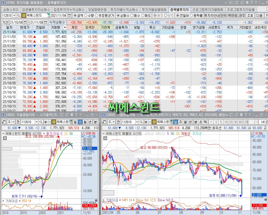This screenshot has width=268, height=215.
Task: Click the 신 badge in investor window
Action: click(24, 15)
